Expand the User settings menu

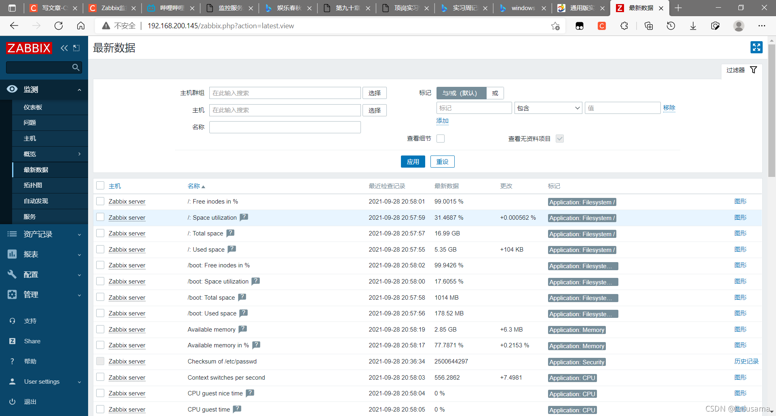pos(44,382)
